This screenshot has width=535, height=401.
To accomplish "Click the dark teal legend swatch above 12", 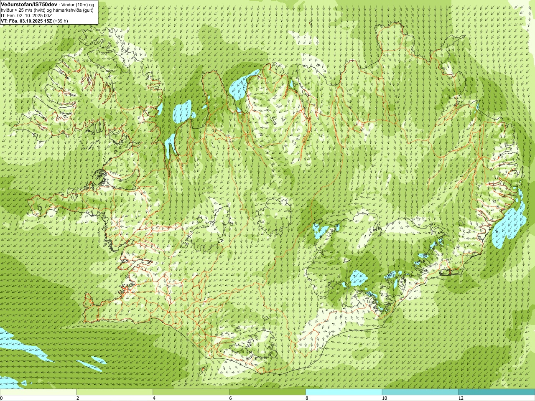I will click(497, 392).
